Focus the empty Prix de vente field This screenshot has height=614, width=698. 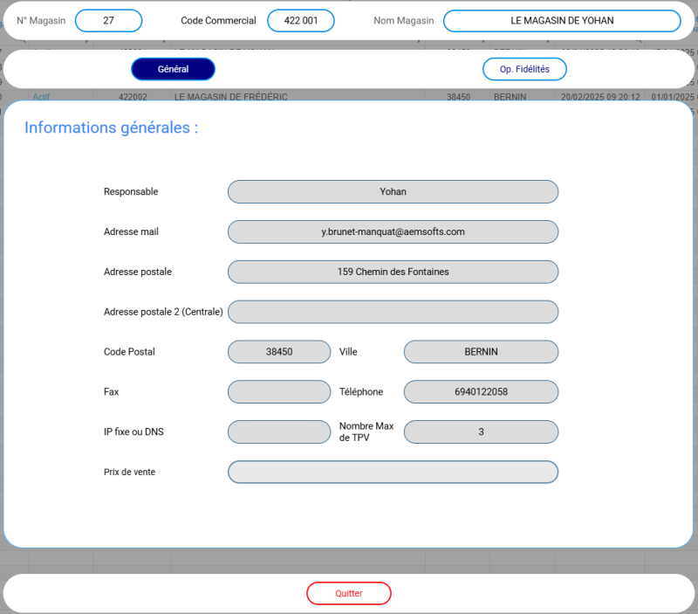click(x=393, y=472)
